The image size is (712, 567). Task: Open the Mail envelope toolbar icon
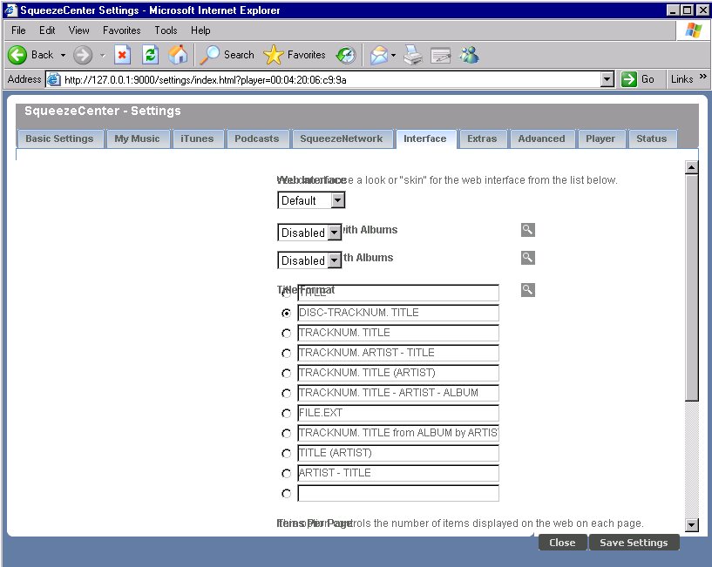point(379,55)
